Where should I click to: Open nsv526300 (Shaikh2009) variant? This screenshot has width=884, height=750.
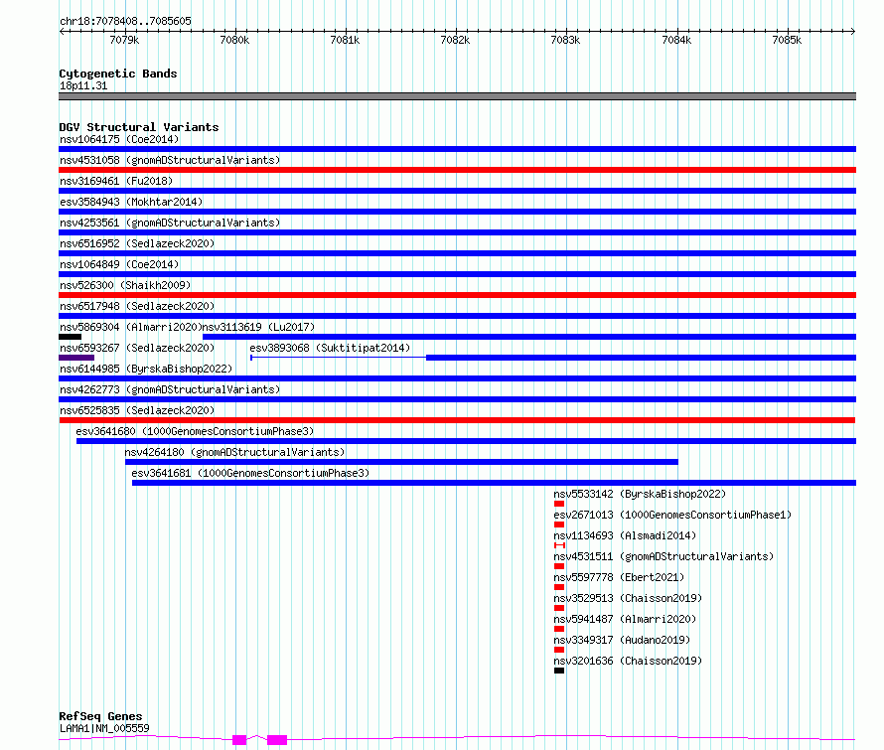[x=125, y=285]
